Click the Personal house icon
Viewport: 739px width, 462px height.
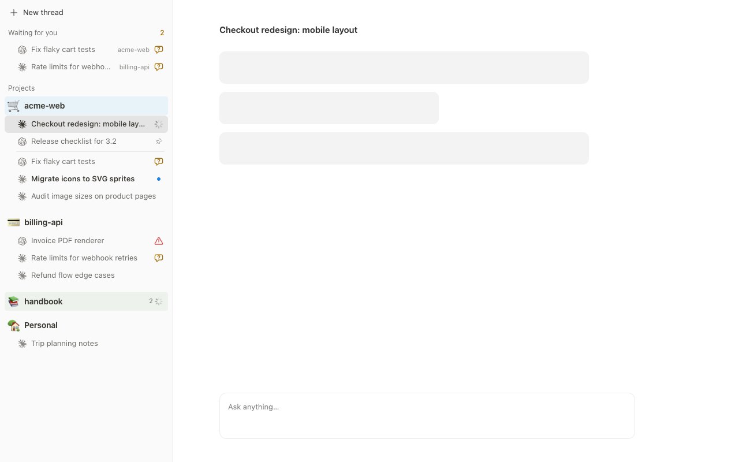pos(14,325)
